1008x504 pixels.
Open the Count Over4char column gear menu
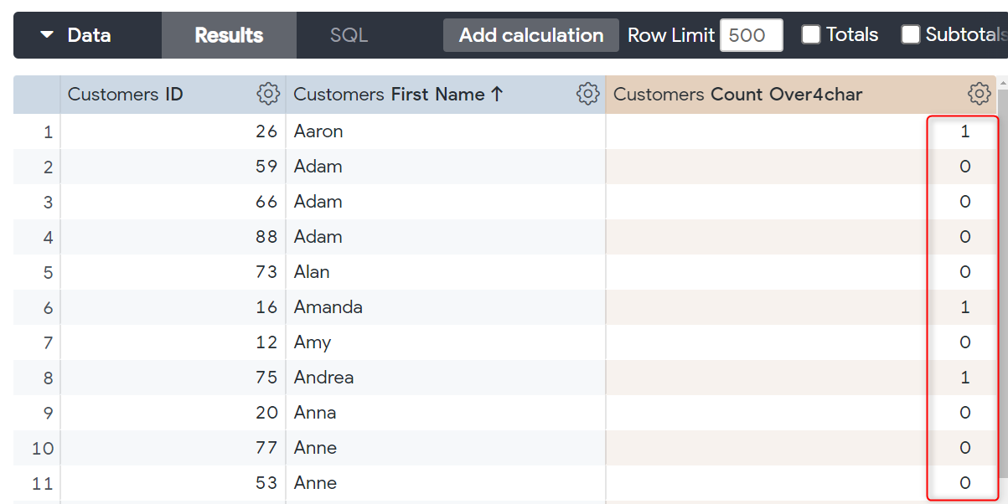point(979,94)
